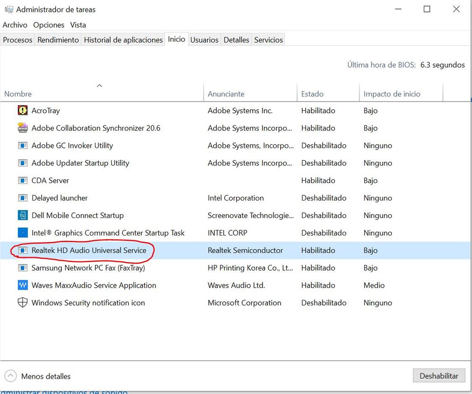Select Dell Mobile Connect Startup entry

click(77, 216)
